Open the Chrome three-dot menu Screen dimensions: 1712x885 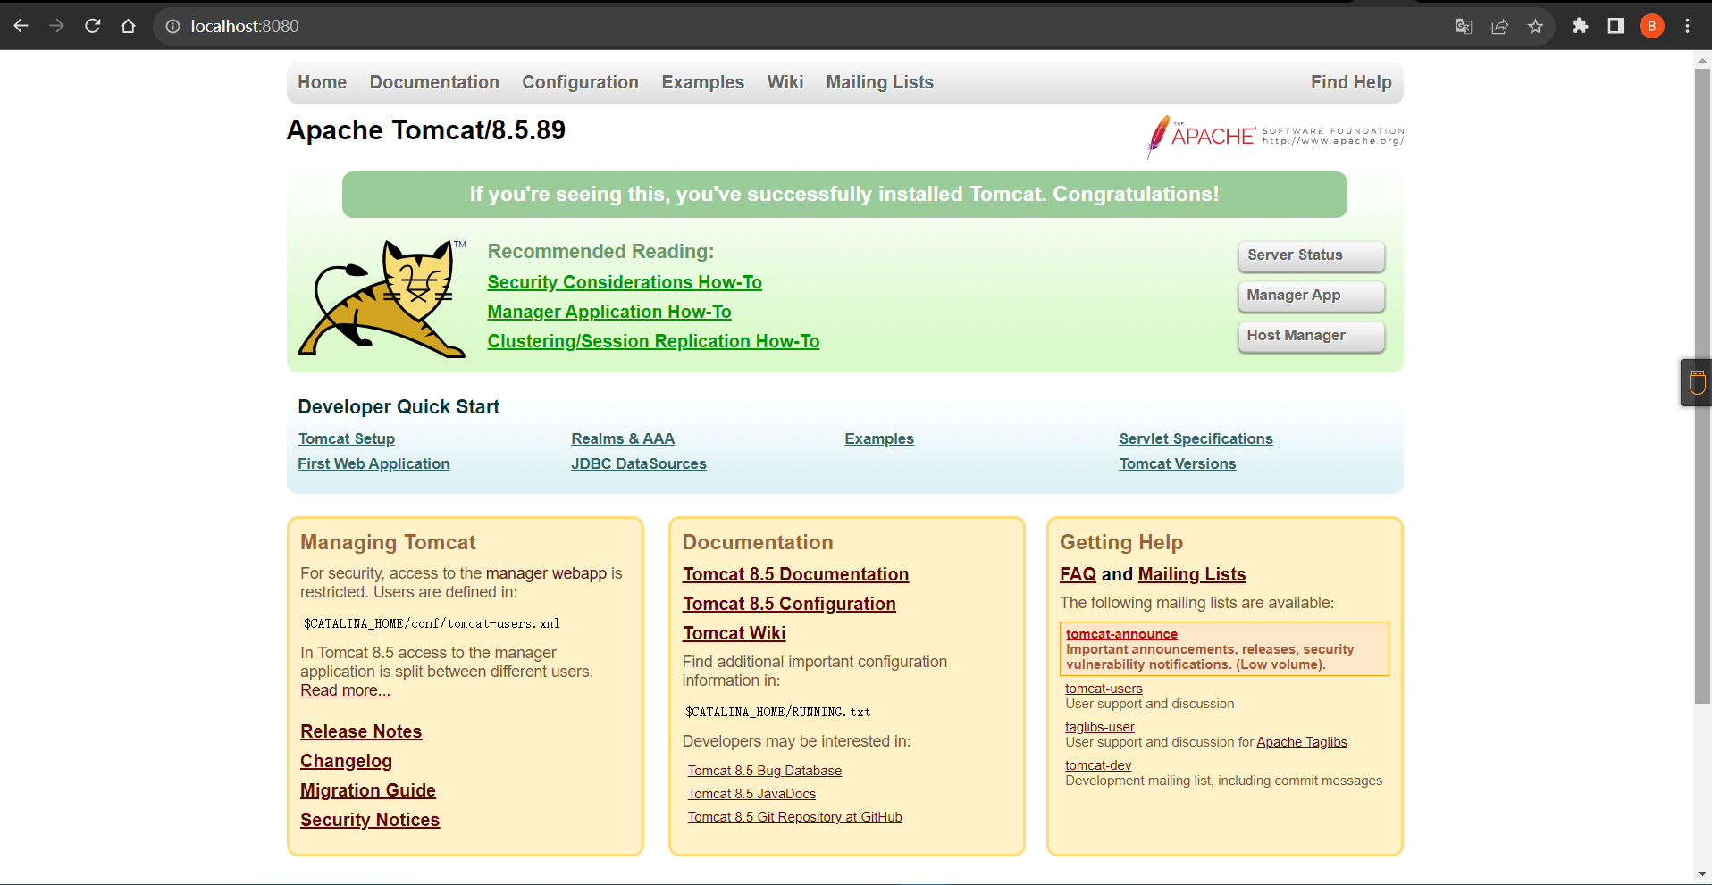pyautogui.click(x=1687, y=26)
